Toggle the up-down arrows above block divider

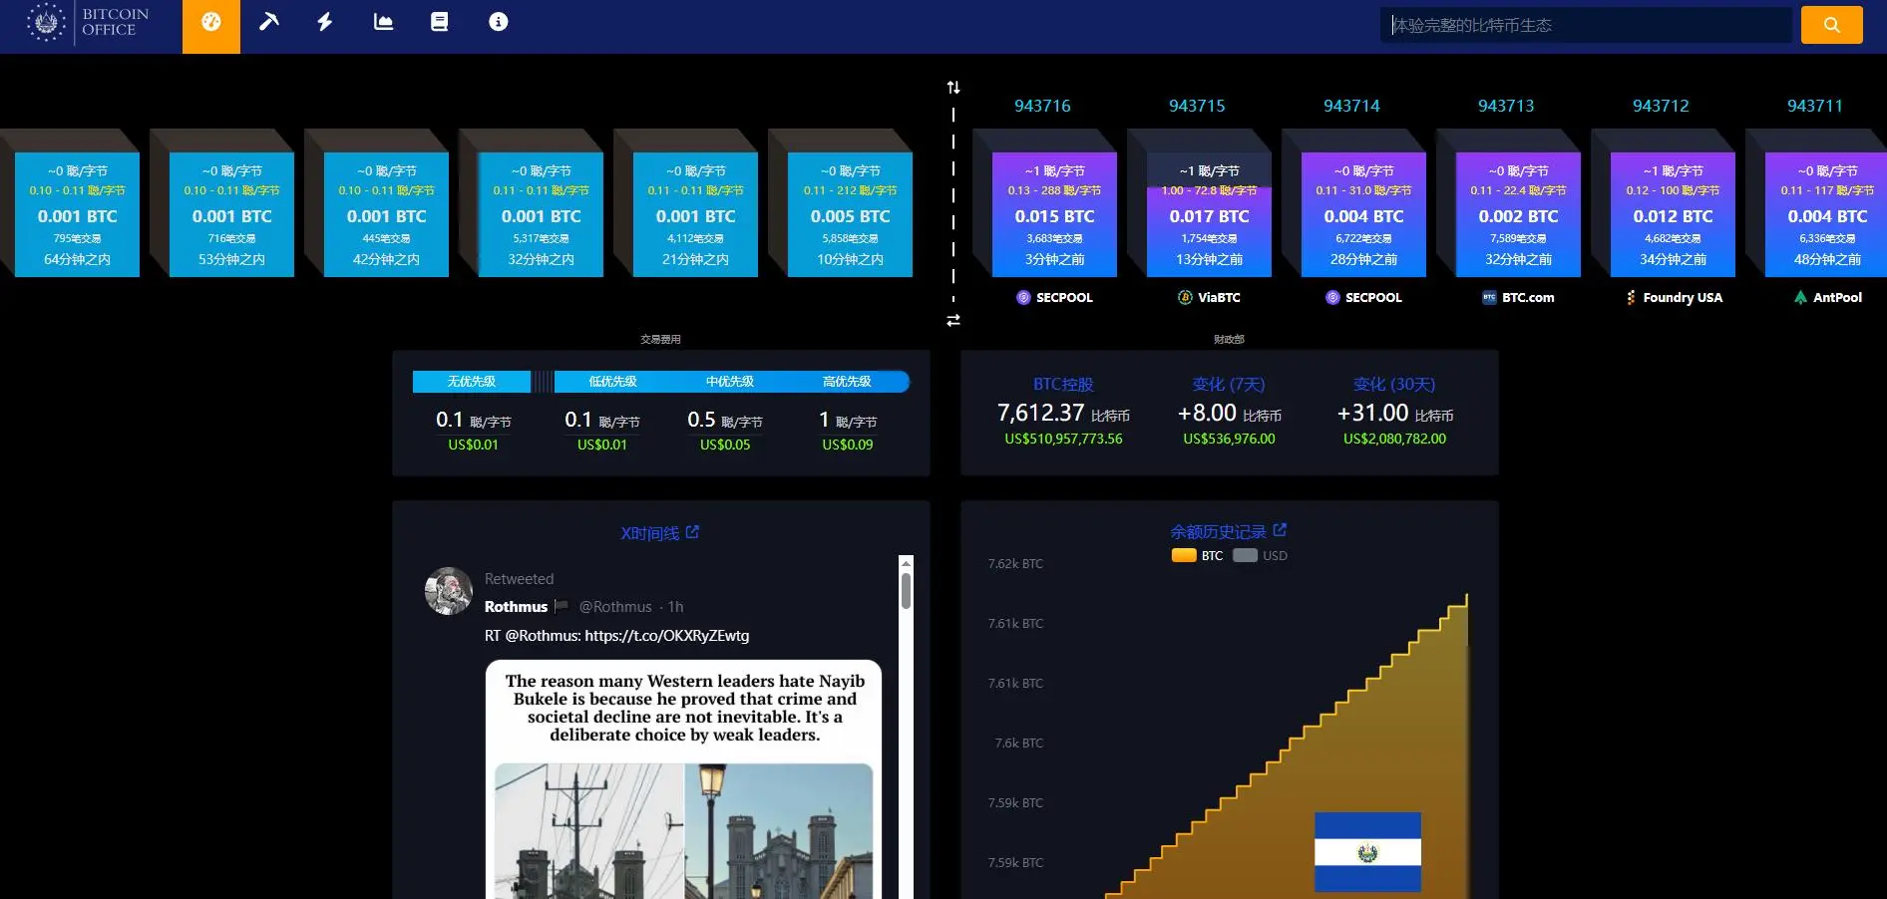953,88
